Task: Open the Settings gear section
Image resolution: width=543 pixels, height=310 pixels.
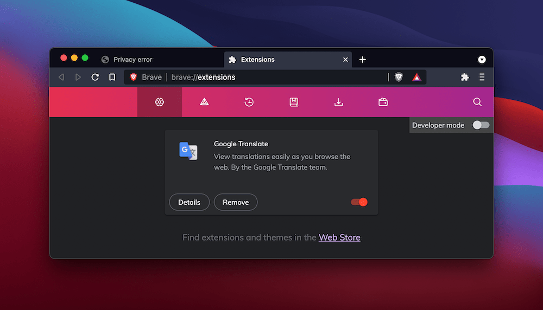Action: pos(159,102)
